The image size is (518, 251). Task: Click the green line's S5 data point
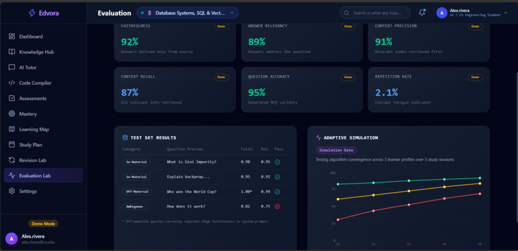click(479, 178)
